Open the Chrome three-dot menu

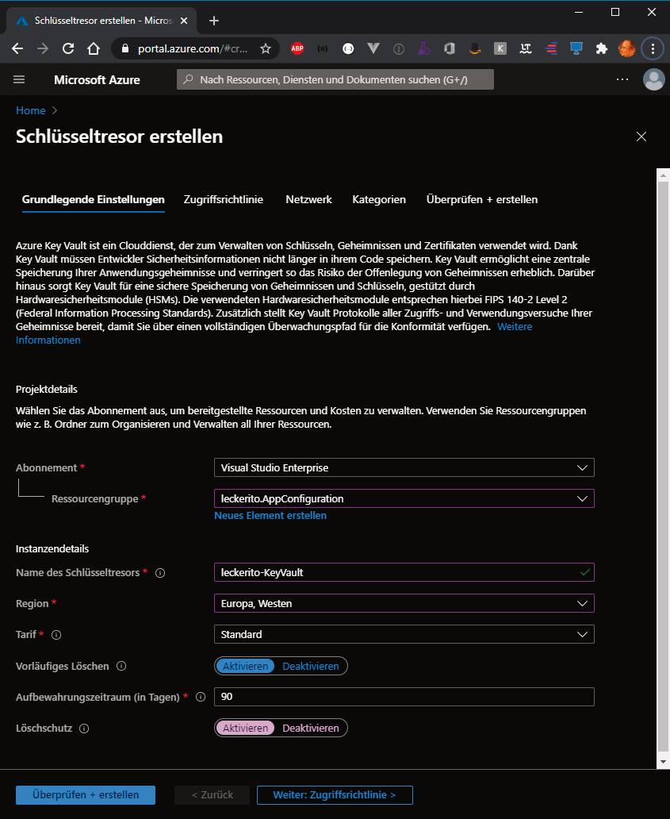coord(653,48)
